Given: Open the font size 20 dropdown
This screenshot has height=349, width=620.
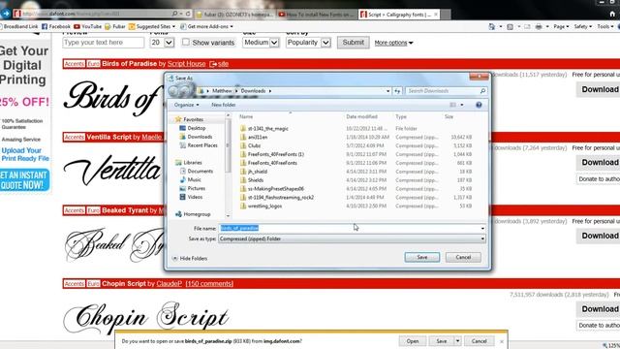Looking at the screenshot, I should point(169,43).
